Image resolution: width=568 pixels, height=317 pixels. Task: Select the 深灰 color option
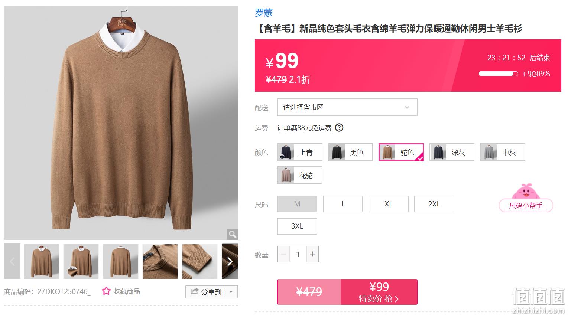(452, 152)
